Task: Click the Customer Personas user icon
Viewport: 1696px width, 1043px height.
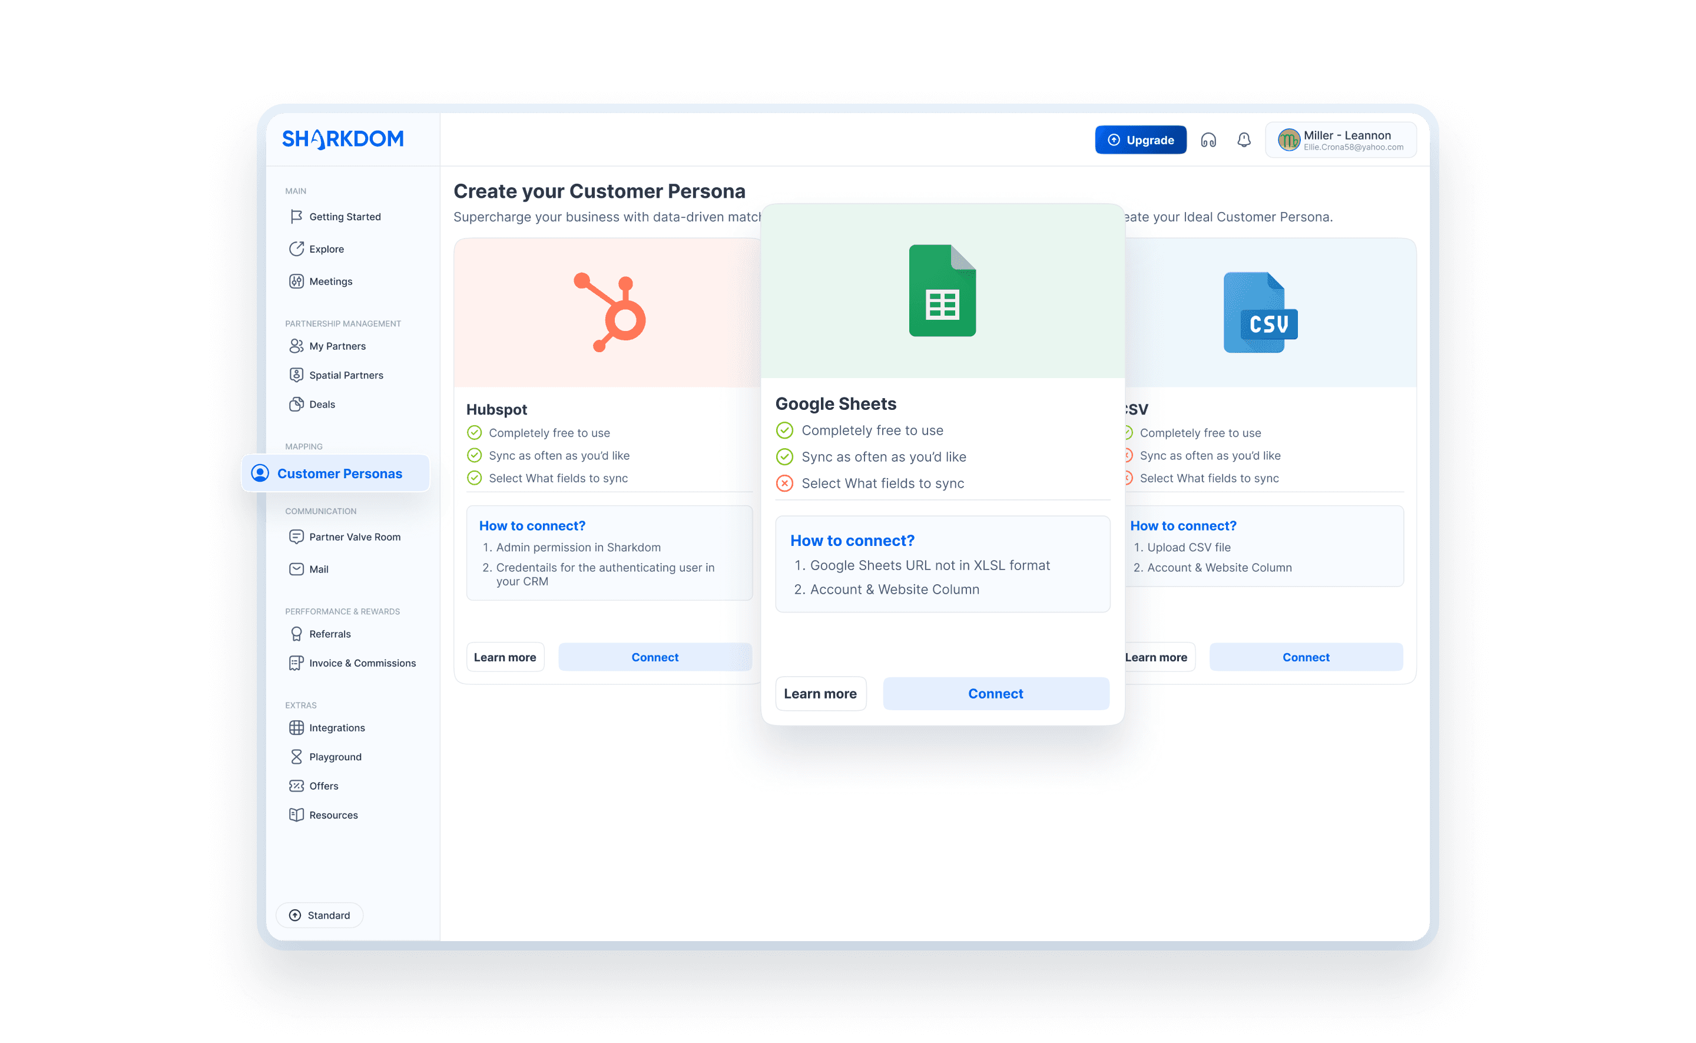Action: (260, 474)
